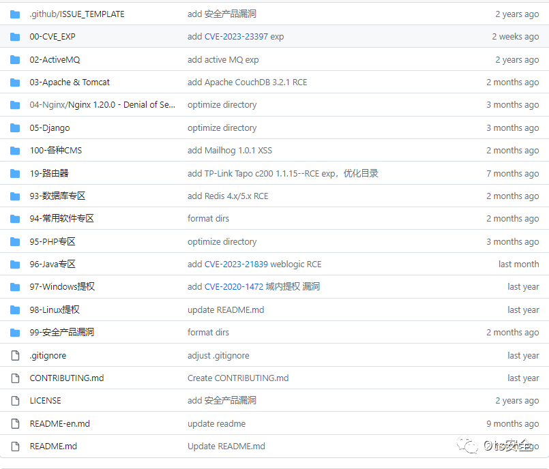Image resolution: width=549 pixels, height=469 pixels.
Task: Open the 100-各种CMS folder
Action: [56, 151]
